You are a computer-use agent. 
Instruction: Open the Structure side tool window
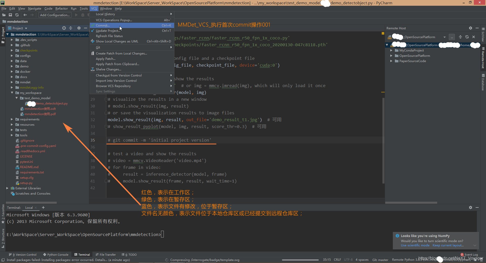click(x=3, y=238)
